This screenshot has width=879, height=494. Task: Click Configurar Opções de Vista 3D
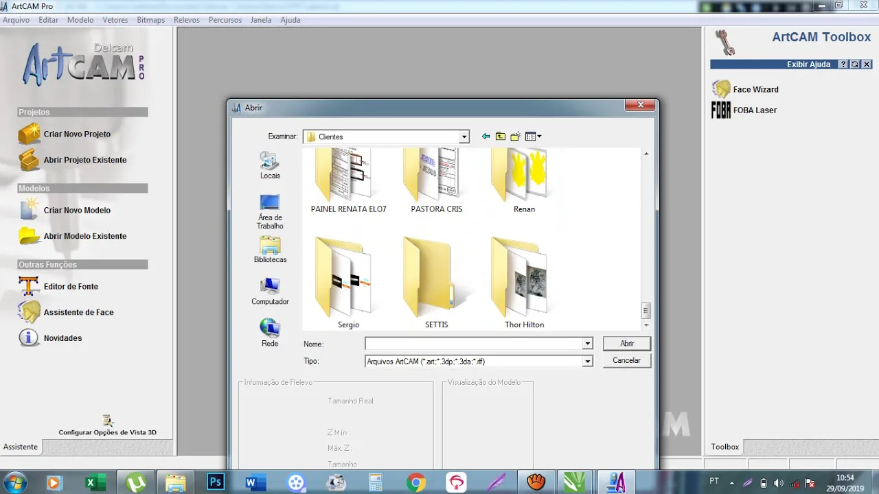[x=107, y=432]
